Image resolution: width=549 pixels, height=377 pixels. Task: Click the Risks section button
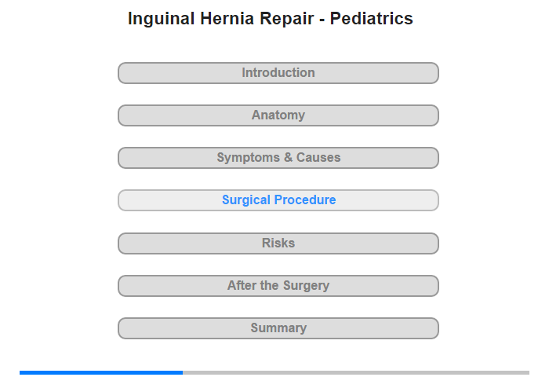(278, 243)
